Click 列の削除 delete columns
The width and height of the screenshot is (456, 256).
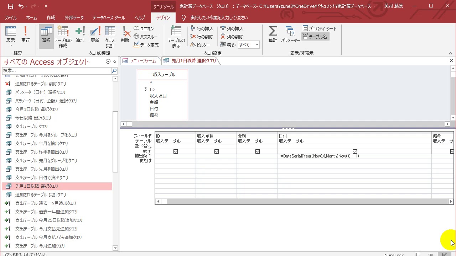232,37
